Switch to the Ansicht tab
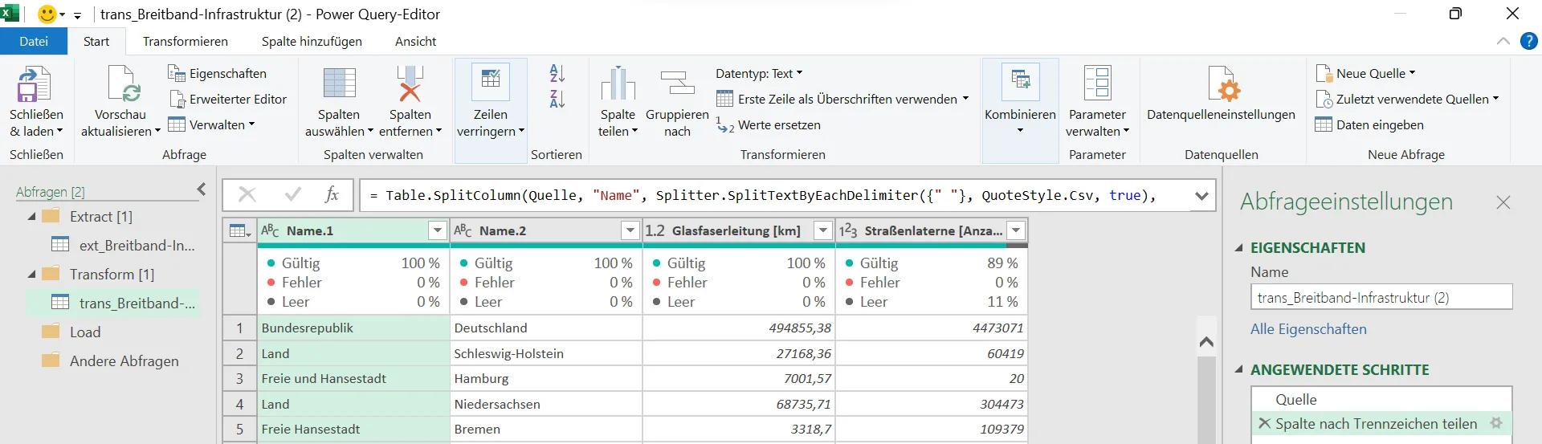1542x444 pixels. click(415, 41)
